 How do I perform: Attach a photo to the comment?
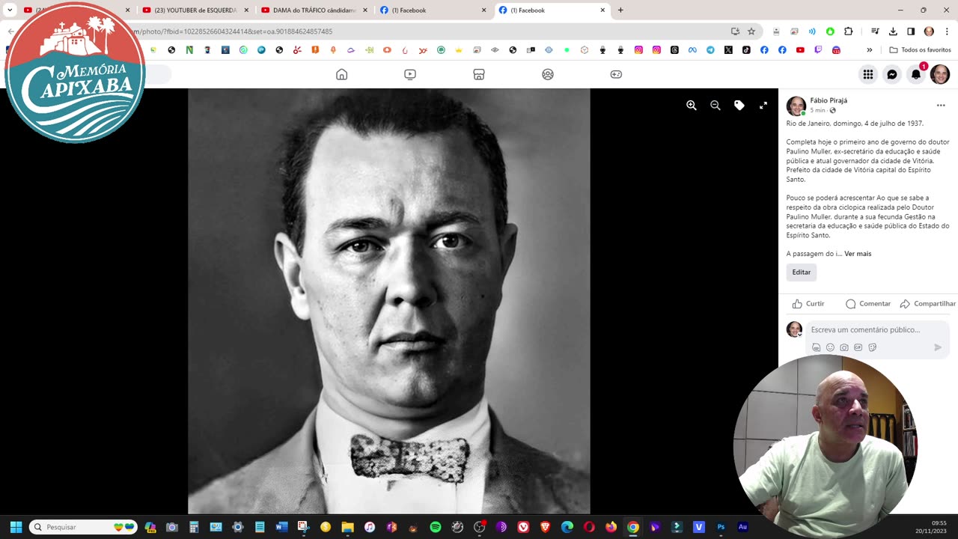tap(844, 347)
